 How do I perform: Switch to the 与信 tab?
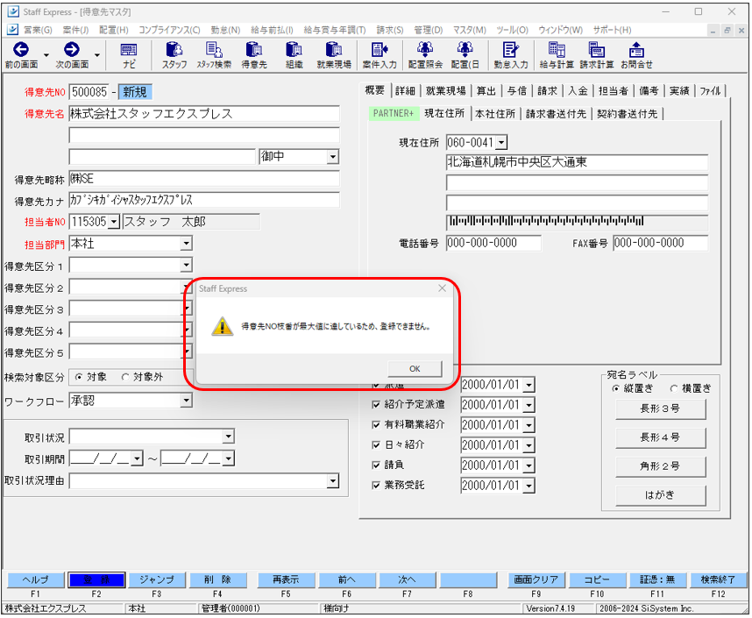pos(517,90)
